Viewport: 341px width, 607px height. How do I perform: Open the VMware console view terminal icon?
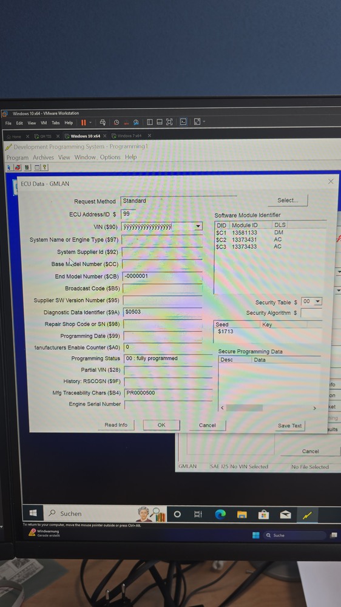coord(183,122)
